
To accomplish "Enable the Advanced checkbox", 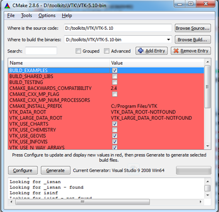I will (x=107, y=51).
